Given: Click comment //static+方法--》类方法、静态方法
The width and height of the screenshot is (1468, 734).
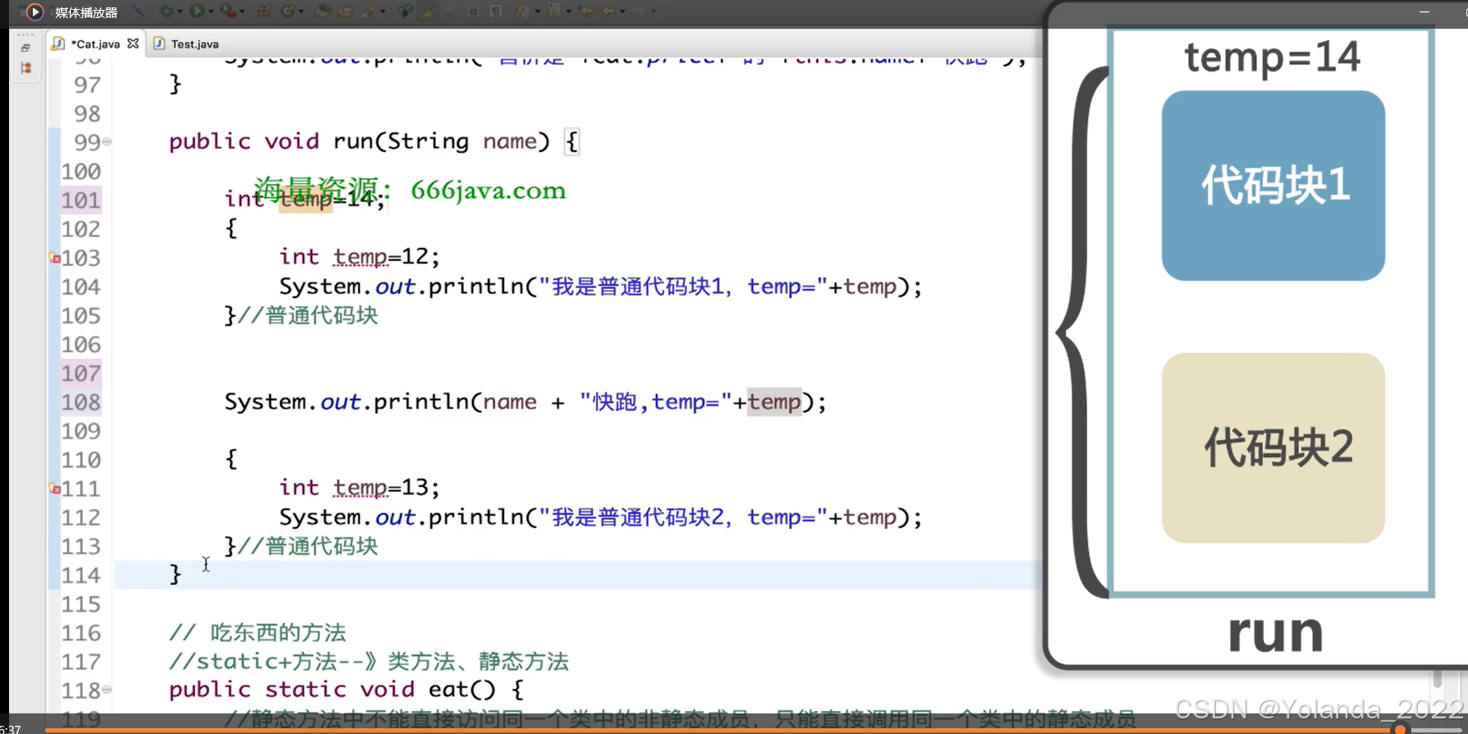Looking at the screenshot, I should coord(369,661).
